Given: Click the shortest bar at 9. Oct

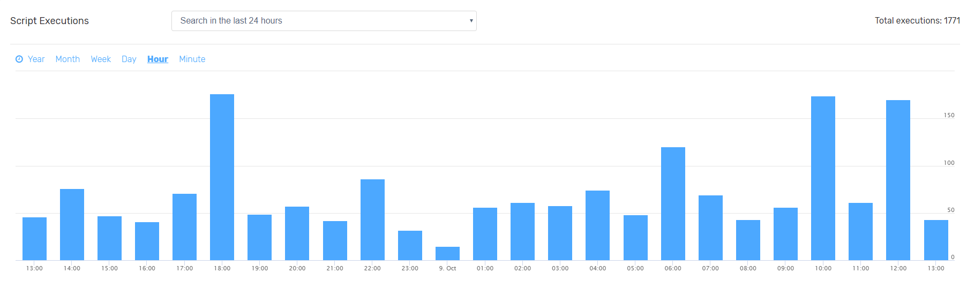Looking at the screenshot, I should tap(447, 254).
